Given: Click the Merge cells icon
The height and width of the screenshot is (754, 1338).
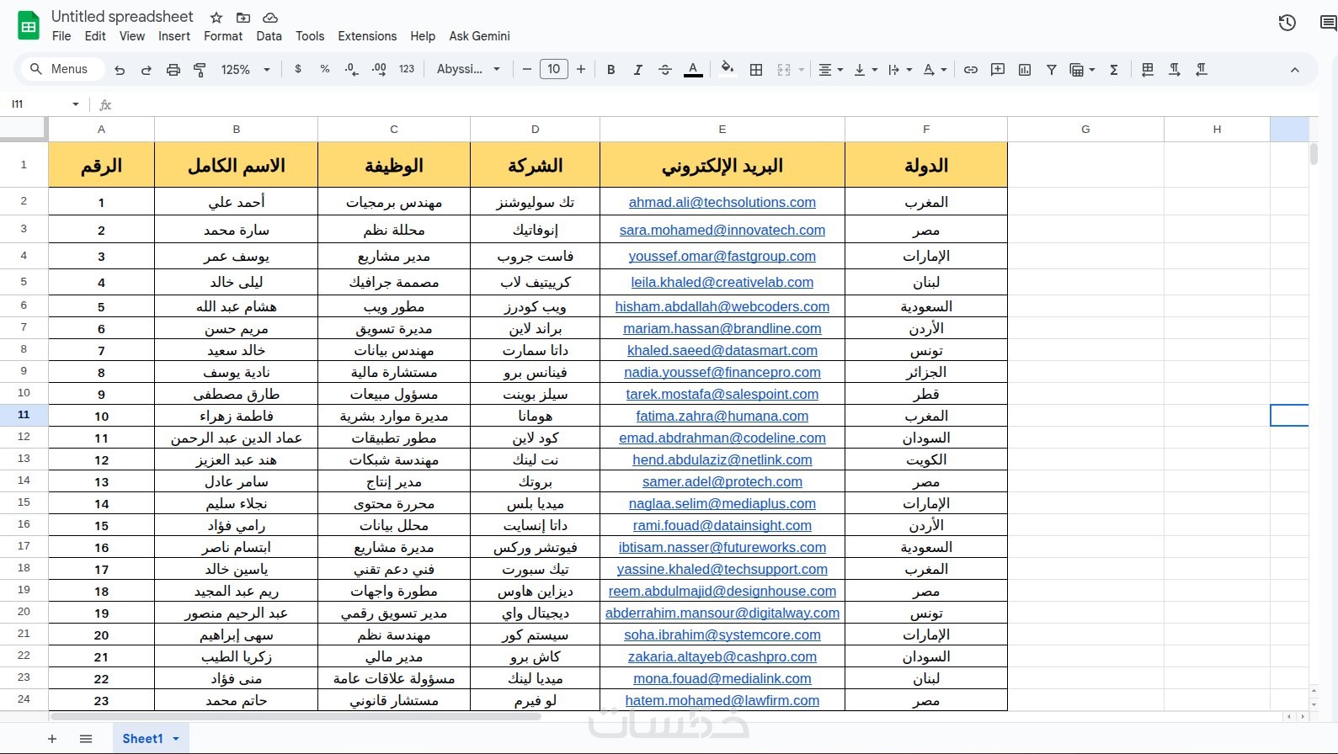Looking at the screenshot, I should tap(784, 70).
